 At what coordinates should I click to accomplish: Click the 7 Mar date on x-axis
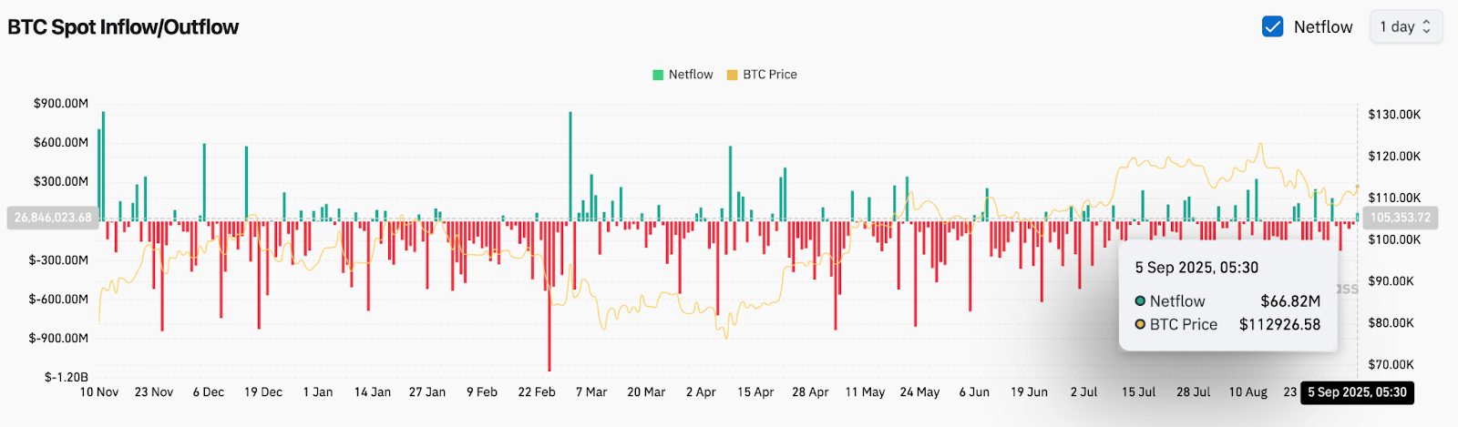[591, 392]
